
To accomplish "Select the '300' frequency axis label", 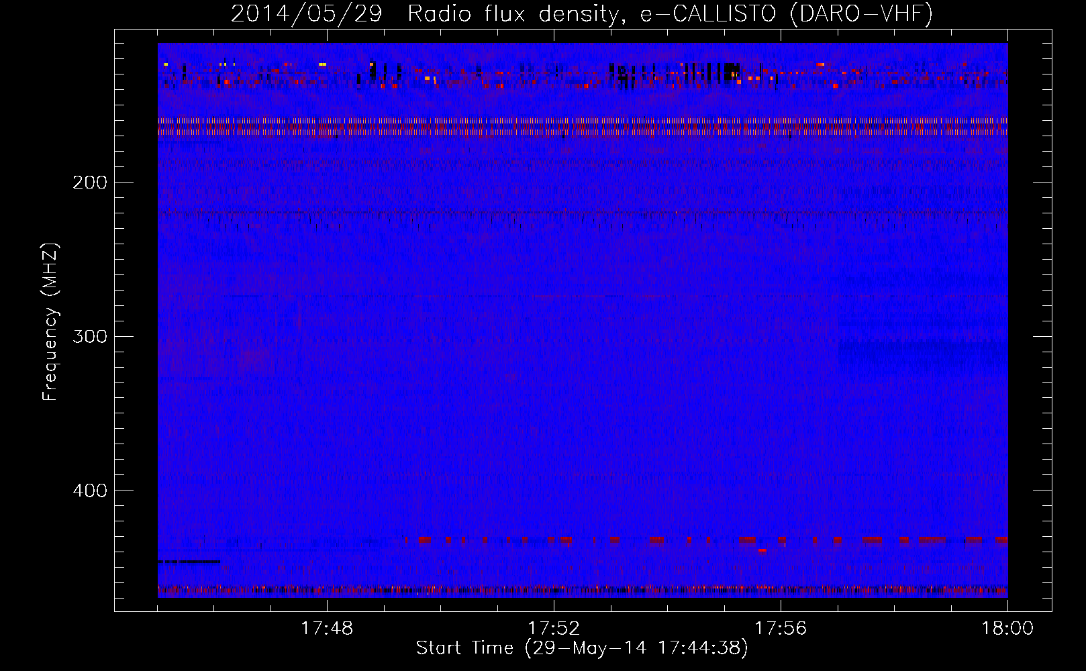I will click(90, 336).
